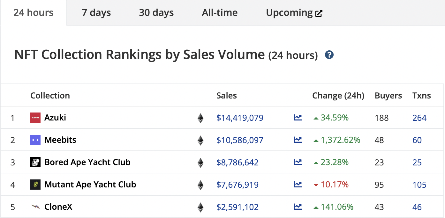Open the All-time rankings tab
445x218 pixels.
219,13
